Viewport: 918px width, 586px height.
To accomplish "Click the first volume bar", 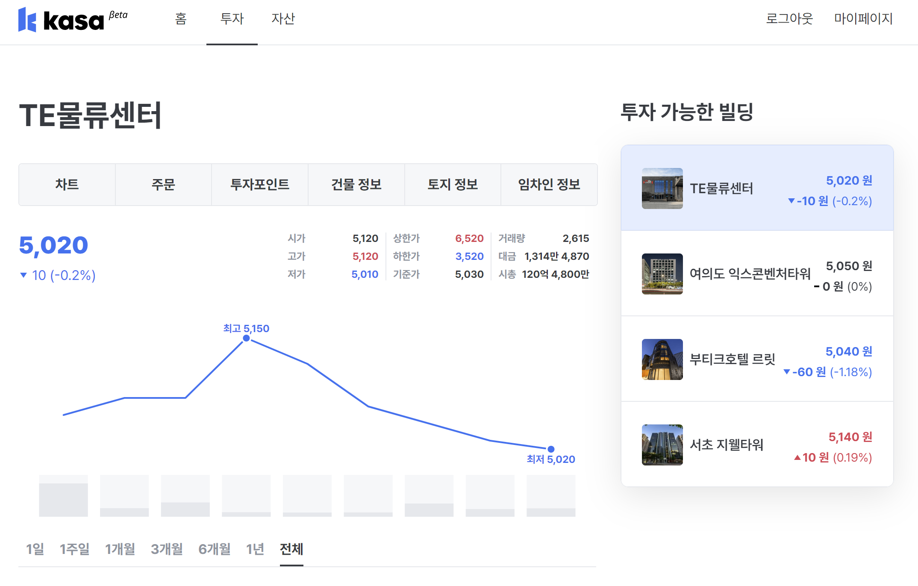I will coord(63,496).
